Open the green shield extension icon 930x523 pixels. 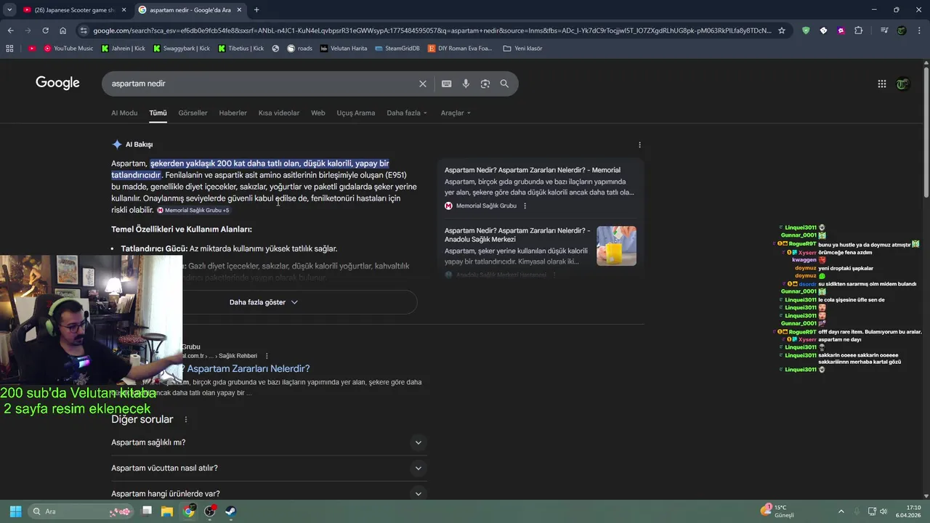tap(806, 31)
